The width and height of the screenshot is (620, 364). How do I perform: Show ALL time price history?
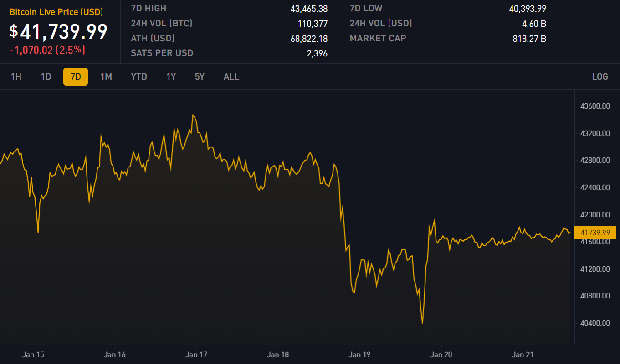[x=231, y=76]
